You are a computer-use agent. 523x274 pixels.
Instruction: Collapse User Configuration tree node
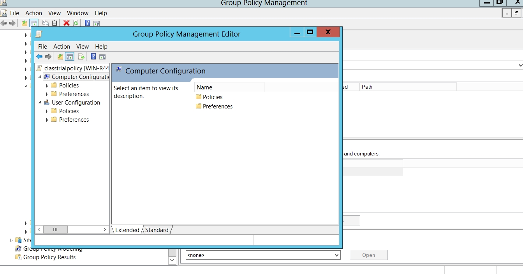[x=40, y=103]
